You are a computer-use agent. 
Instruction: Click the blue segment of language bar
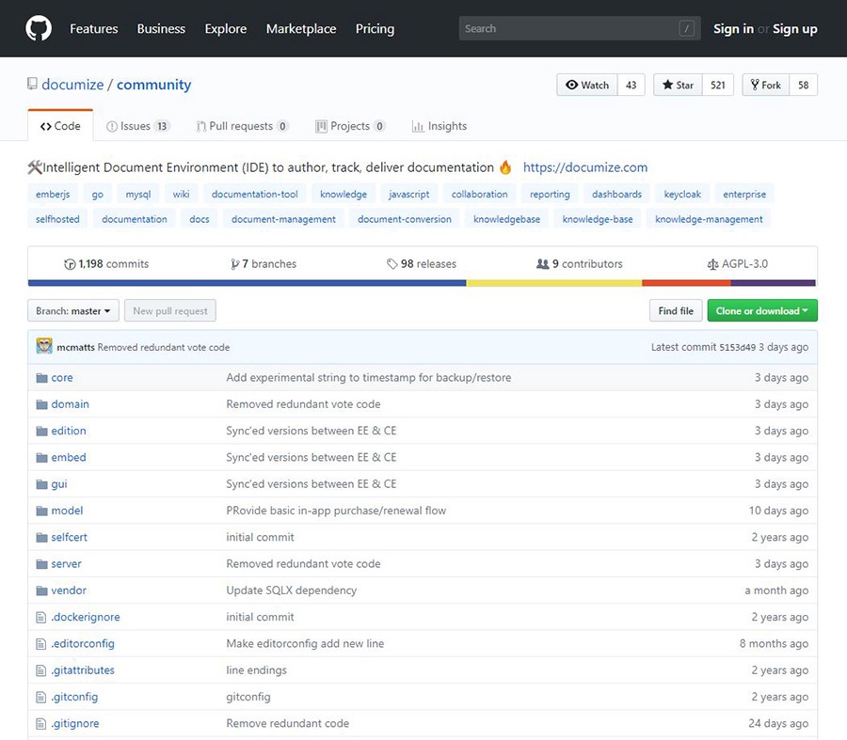tap(247, 282)
